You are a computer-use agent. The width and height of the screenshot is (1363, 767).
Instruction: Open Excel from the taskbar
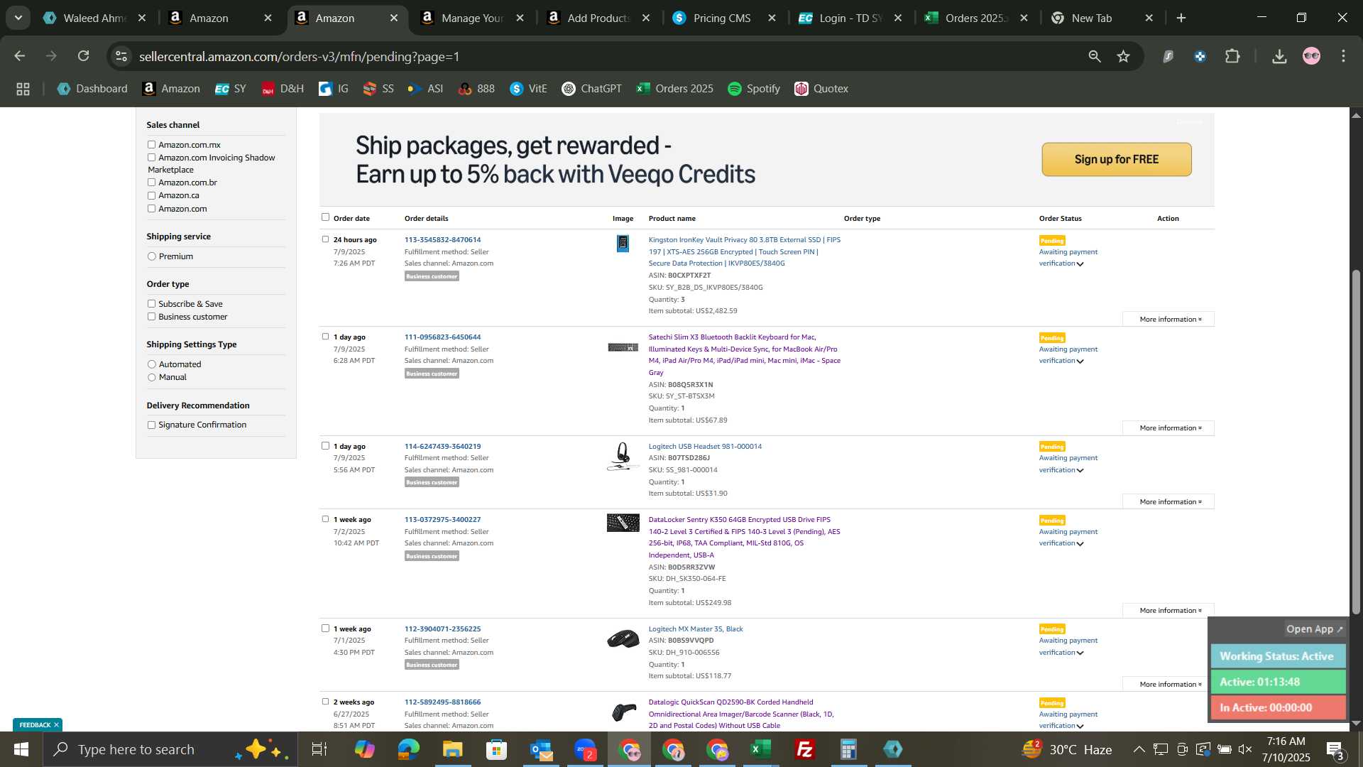coord(761,749)
